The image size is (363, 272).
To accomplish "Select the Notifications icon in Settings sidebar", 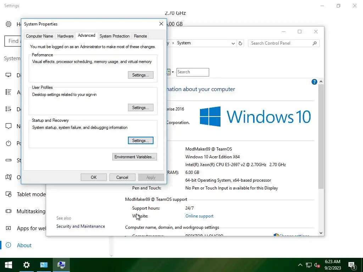I will 9,126.
